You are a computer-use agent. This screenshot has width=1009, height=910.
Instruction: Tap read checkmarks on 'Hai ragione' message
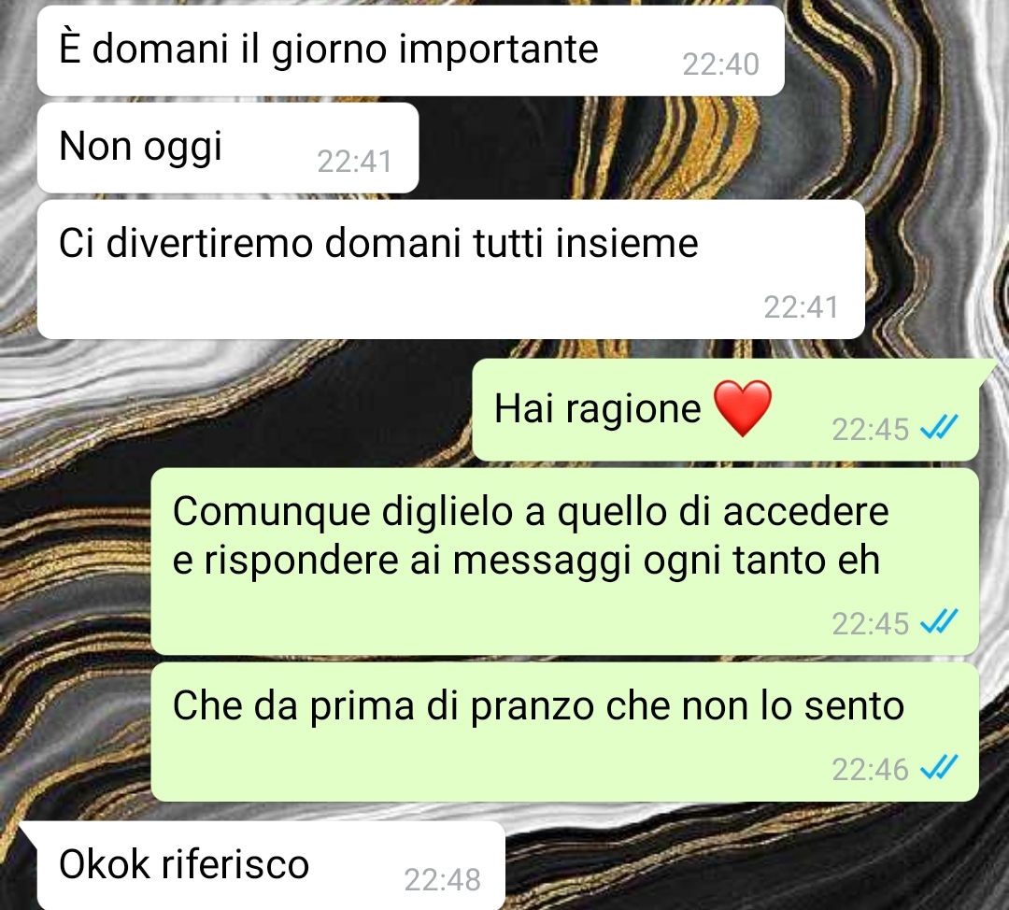coord(939,427)
